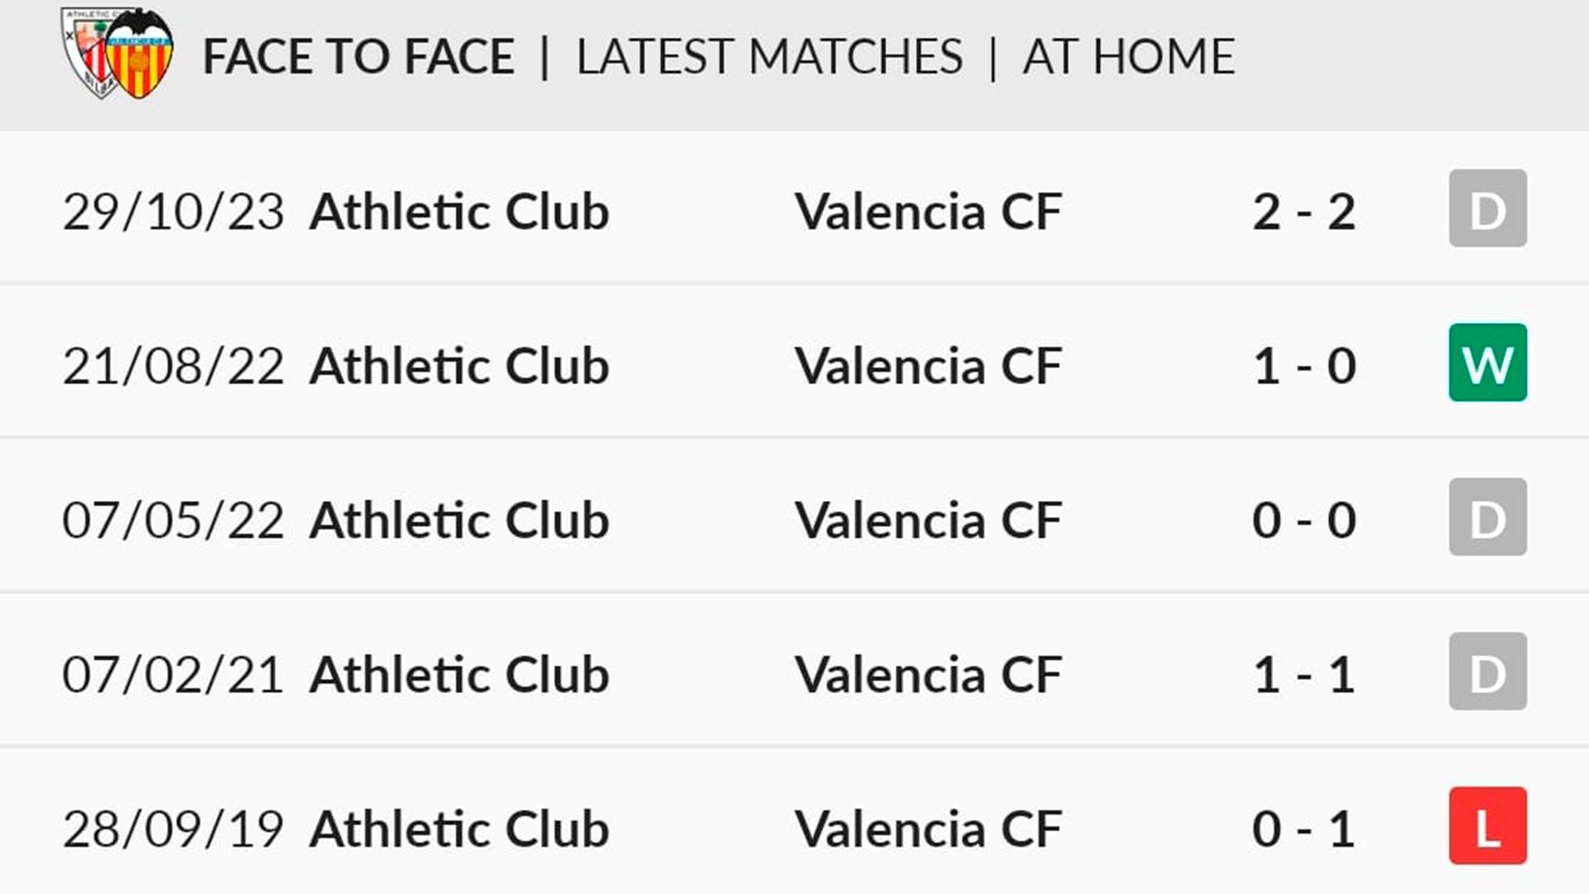Open Valencia CF in the 28/09/19 row
This screenshot has height=894, width=1589.
[x=928, y=829]
